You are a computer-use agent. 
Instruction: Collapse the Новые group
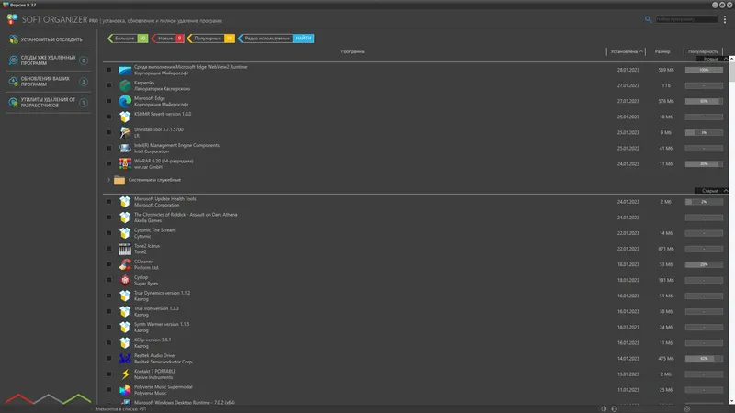(x=726, y=59)
